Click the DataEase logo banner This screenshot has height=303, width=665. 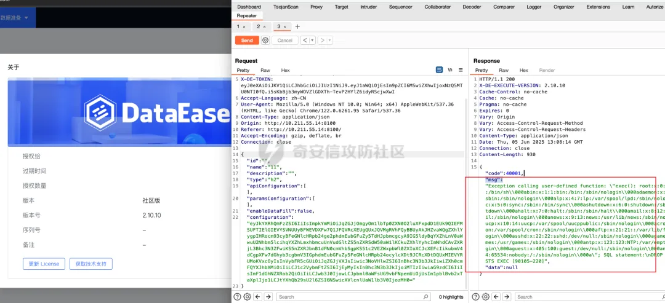(x=119, y=112)
